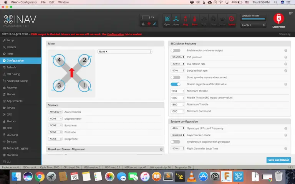Screen dimensions: 295x184
Task: Click the help icon beside ESC protocol
Action: click(x=285, y=57)
